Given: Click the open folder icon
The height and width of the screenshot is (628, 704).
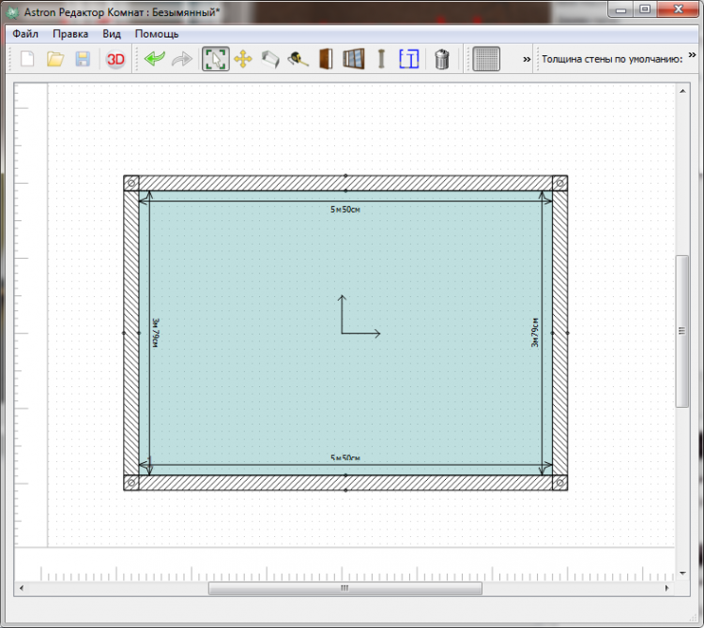Looking at the screenshot, I should tap(55, 59).
